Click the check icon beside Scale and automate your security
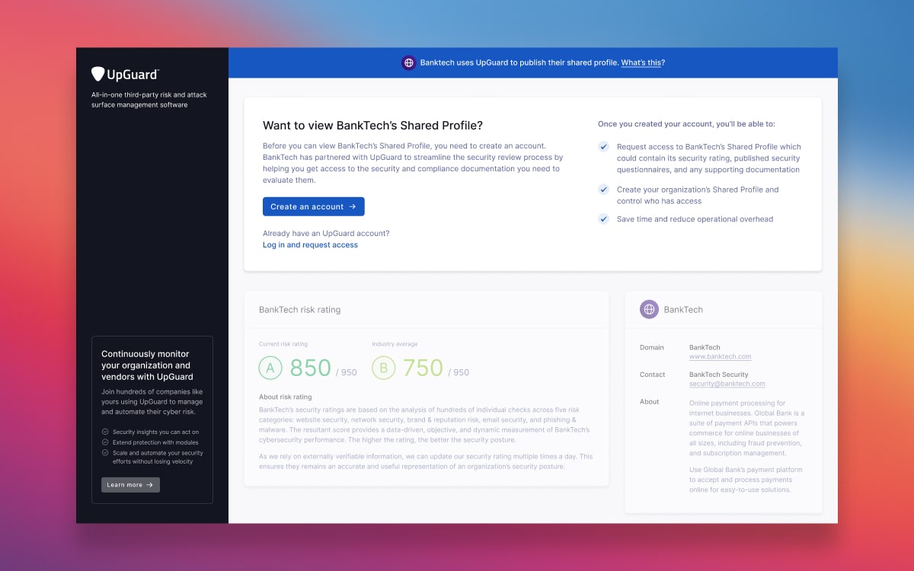The width and height of the screenshot is (914, 571). (x=105, y=451)
